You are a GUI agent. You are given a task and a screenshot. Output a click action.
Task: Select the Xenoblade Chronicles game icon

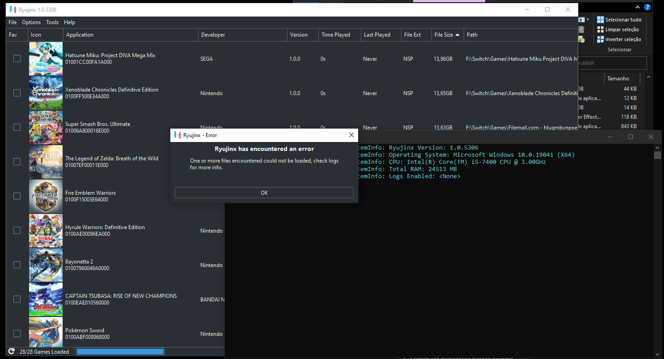coord(46,93)
